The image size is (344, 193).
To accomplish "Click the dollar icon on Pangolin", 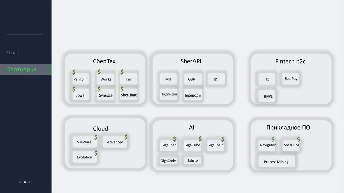I will (x=74, y=72).
